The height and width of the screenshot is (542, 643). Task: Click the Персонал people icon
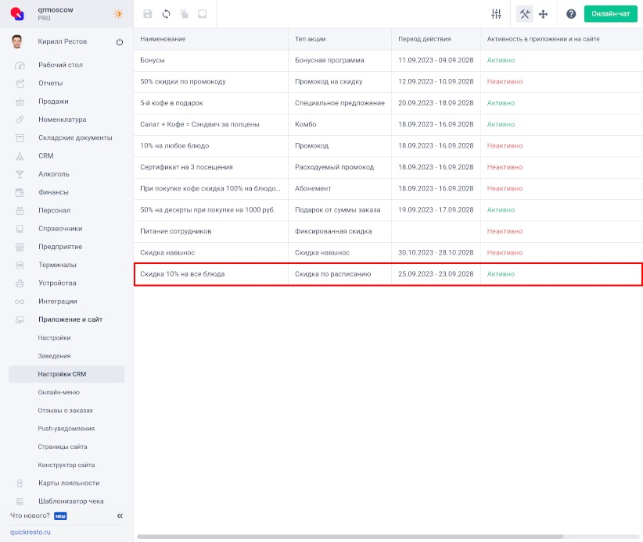click(20, 210)
